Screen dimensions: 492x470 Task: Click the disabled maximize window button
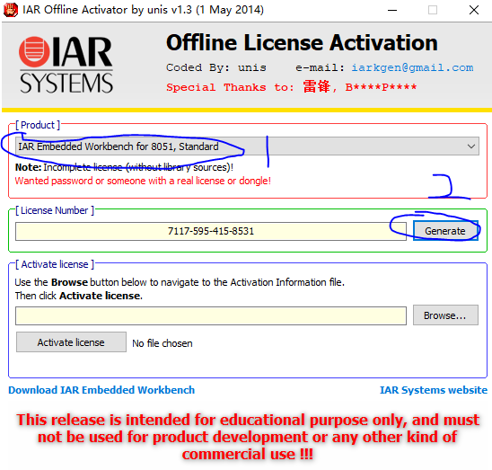tap(433, 10)
